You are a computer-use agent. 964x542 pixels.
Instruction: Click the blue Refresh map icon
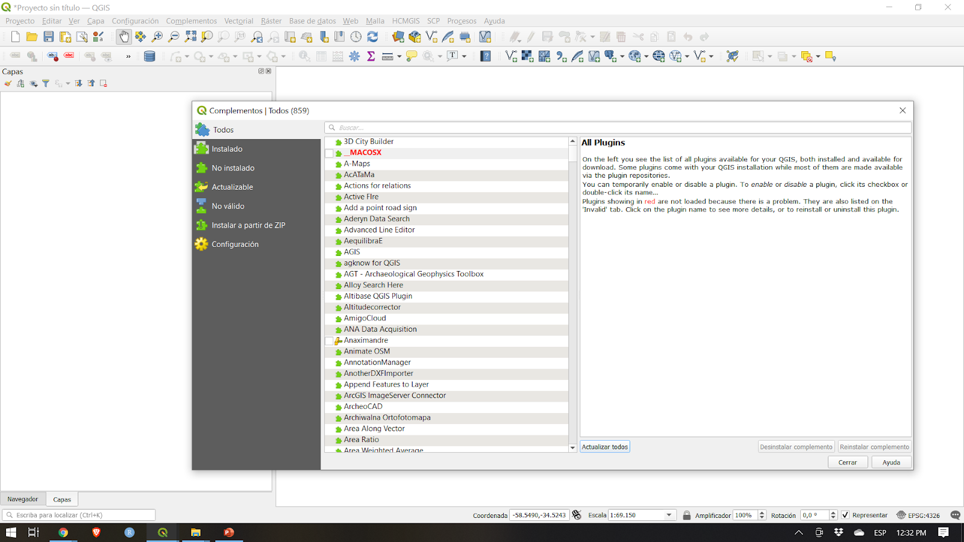pos(373,37)
